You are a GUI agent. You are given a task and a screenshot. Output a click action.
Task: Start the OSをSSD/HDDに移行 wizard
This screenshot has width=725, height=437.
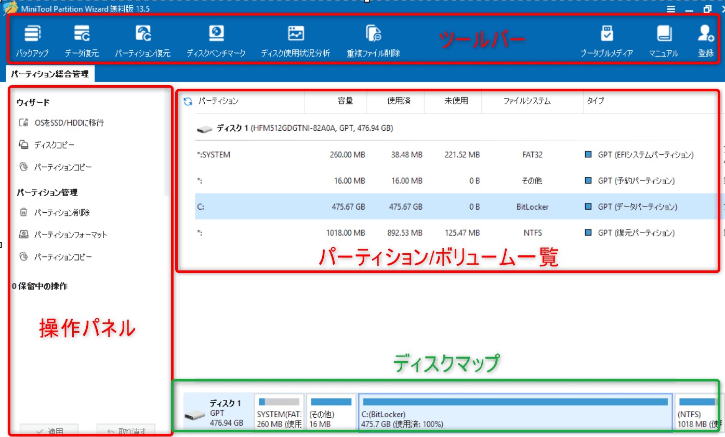[x=60, y=122]
